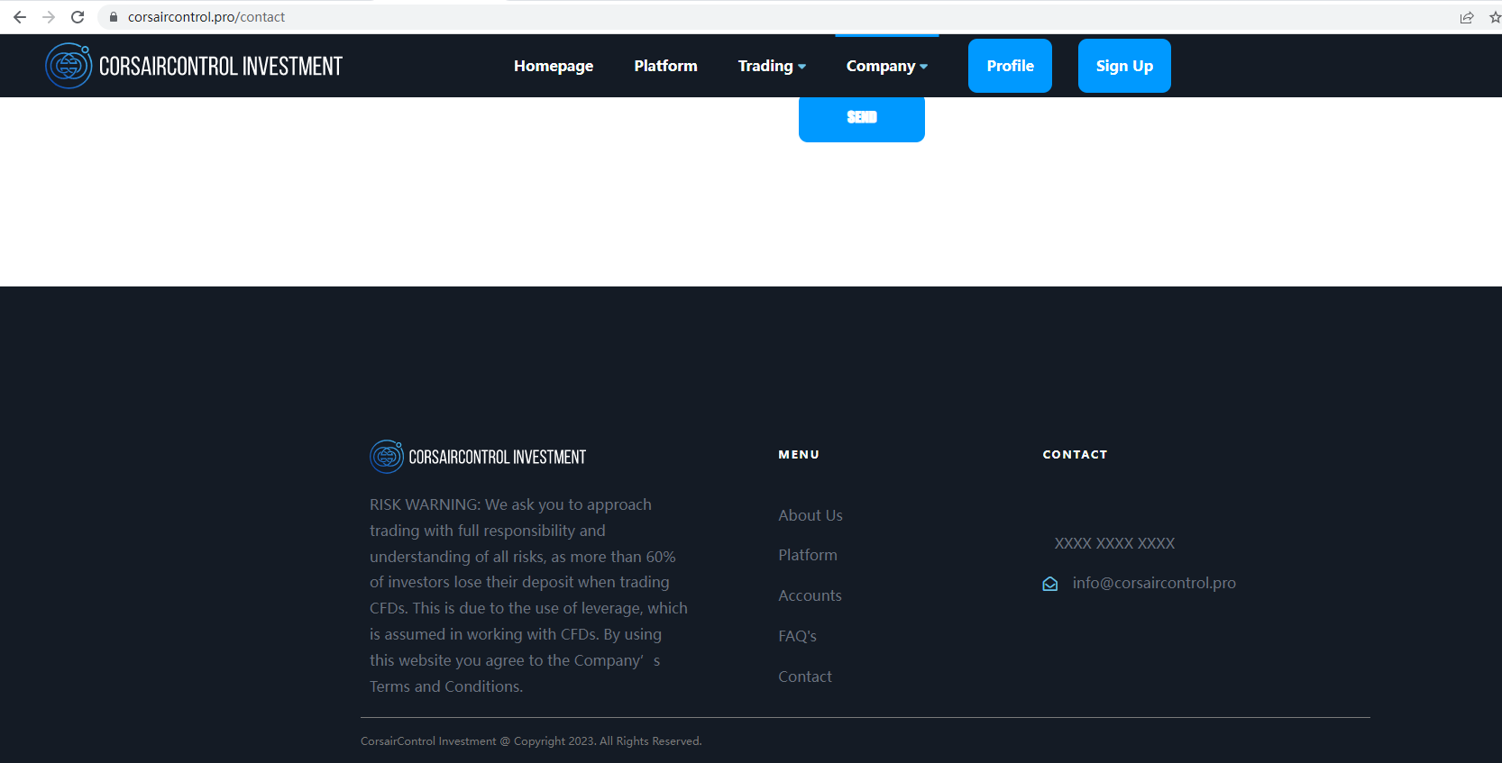Open the Accounts footer link
1502x763 pixels.
(810, 595)
